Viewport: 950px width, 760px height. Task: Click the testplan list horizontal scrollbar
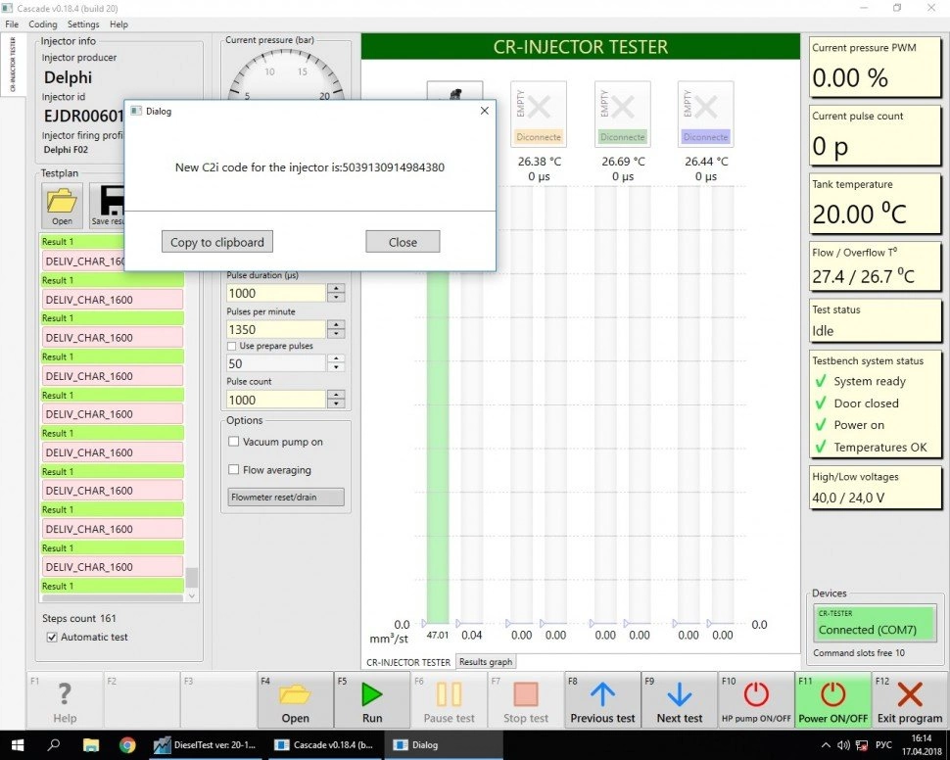(x=112, y=597)
